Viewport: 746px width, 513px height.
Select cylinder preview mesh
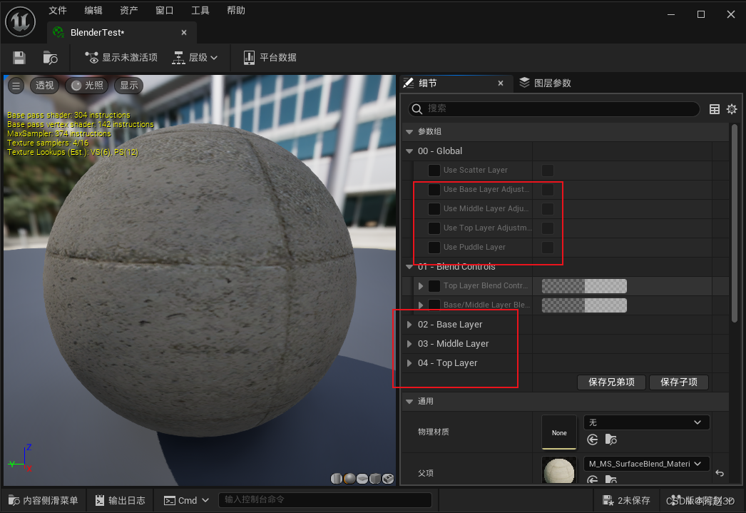337,479
